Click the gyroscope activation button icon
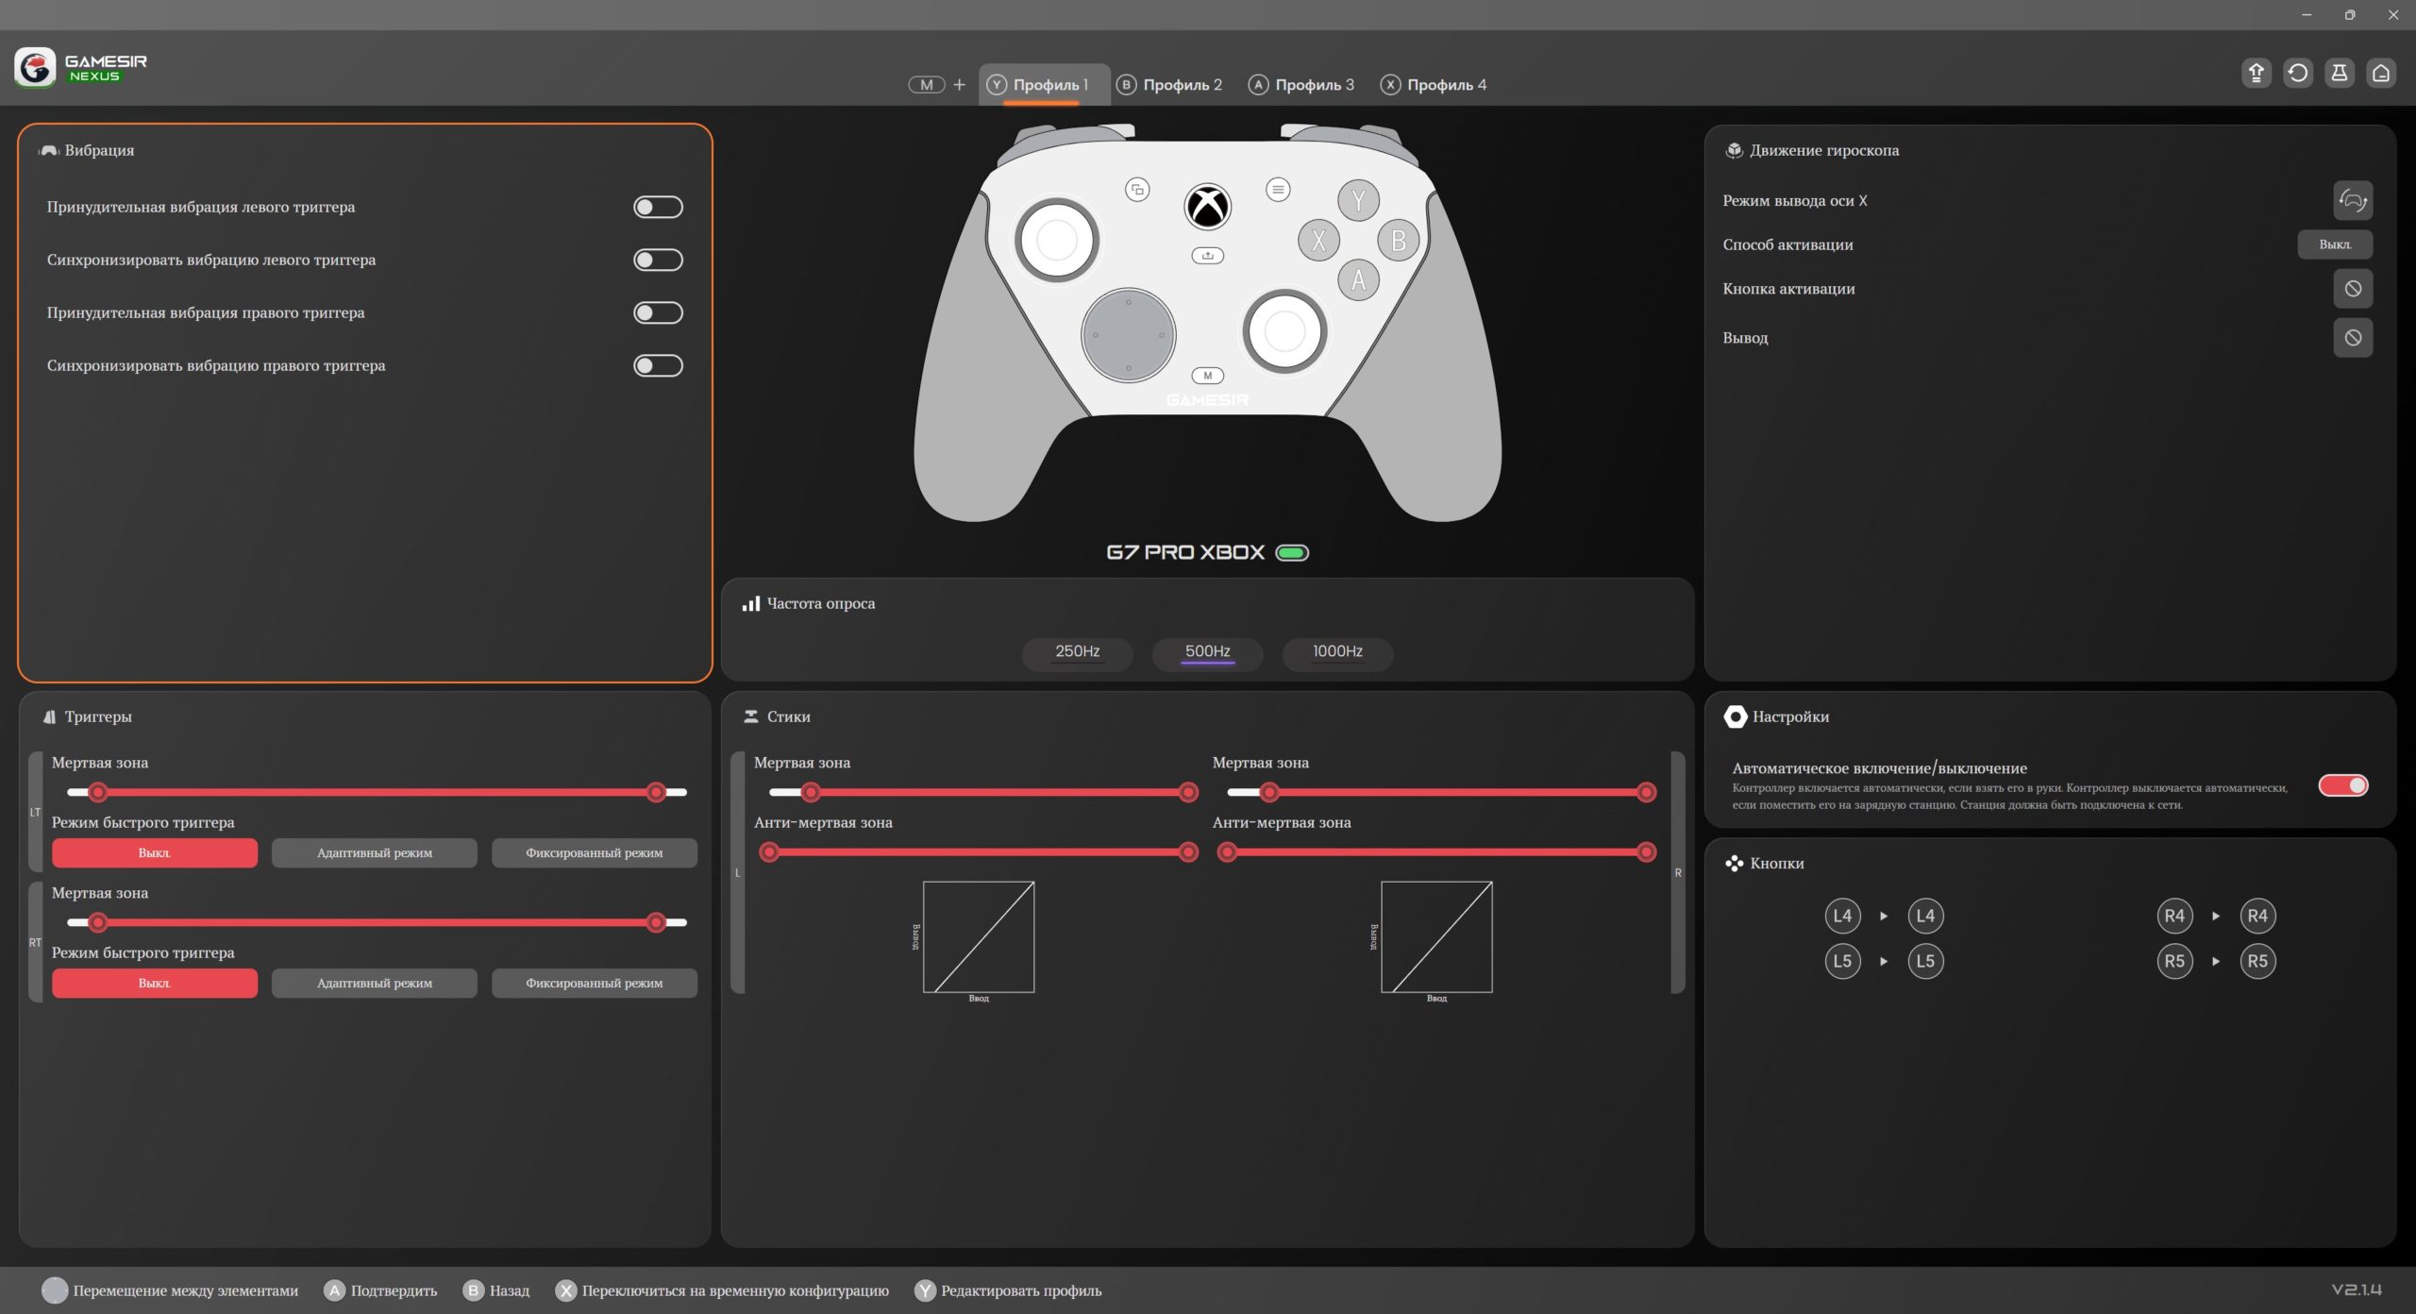This screenshot has height=1314, width=2416. coord(2353,289)
